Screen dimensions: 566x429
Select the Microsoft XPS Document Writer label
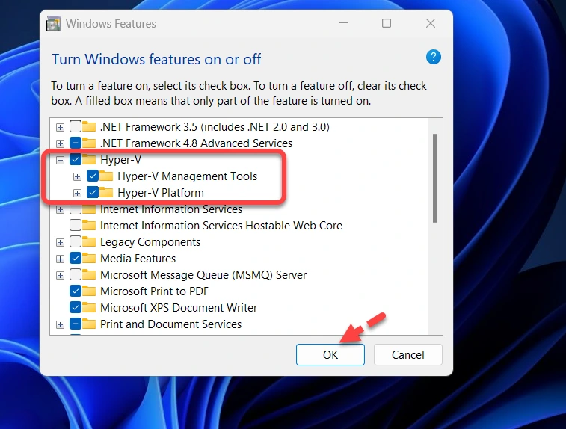coord(179,308)
